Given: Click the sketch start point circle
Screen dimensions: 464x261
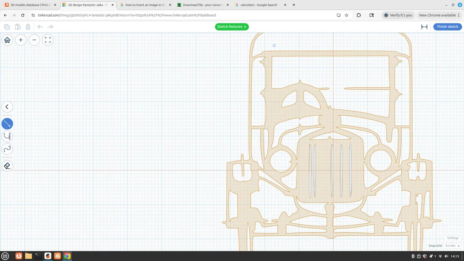Looking at the screenshot, I should pos(274,46).
